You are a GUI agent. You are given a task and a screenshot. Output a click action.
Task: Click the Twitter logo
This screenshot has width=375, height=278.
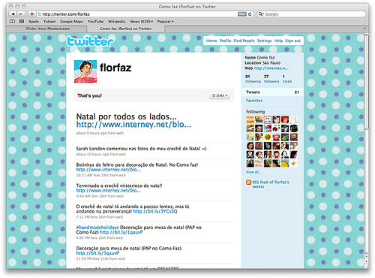point(90,41)
